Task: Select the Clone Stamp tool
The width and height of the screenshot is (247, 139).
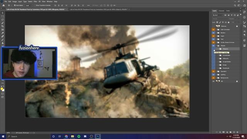Action: [x=3, y=43]
